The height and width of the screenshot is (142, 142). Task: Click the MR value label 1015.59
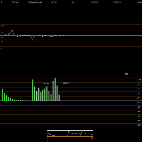click(46, 84)
